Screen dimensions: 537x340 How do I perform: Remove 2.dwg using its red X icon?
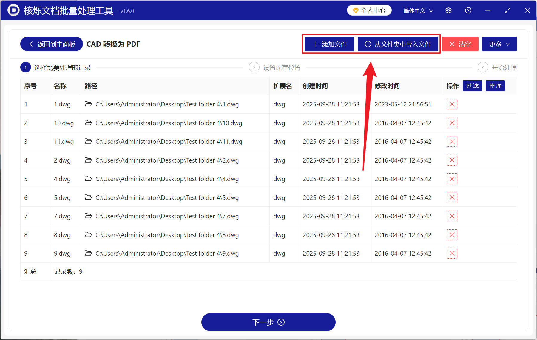(x=452, y=160)
